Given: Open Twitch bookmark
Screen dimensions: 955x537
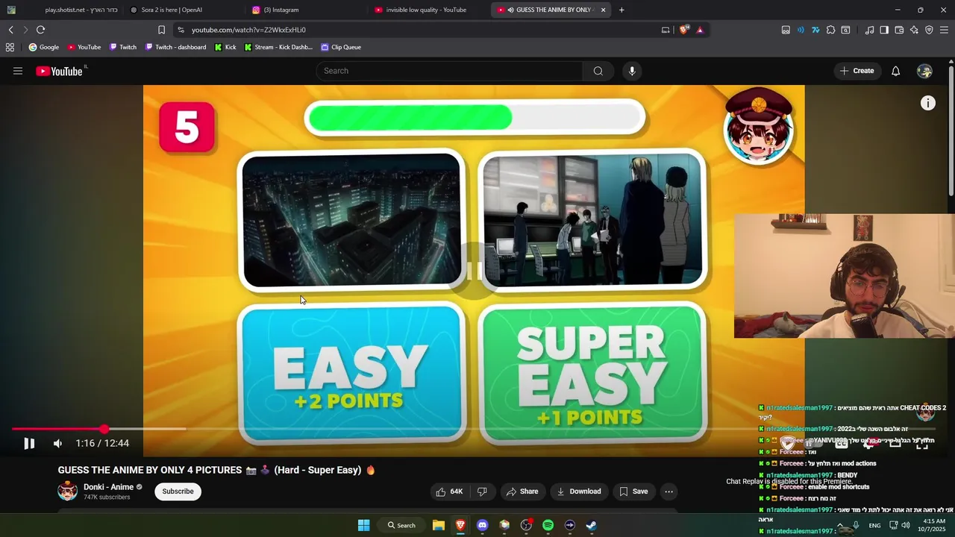Looking at the screenshot, I should pos(123,47).
